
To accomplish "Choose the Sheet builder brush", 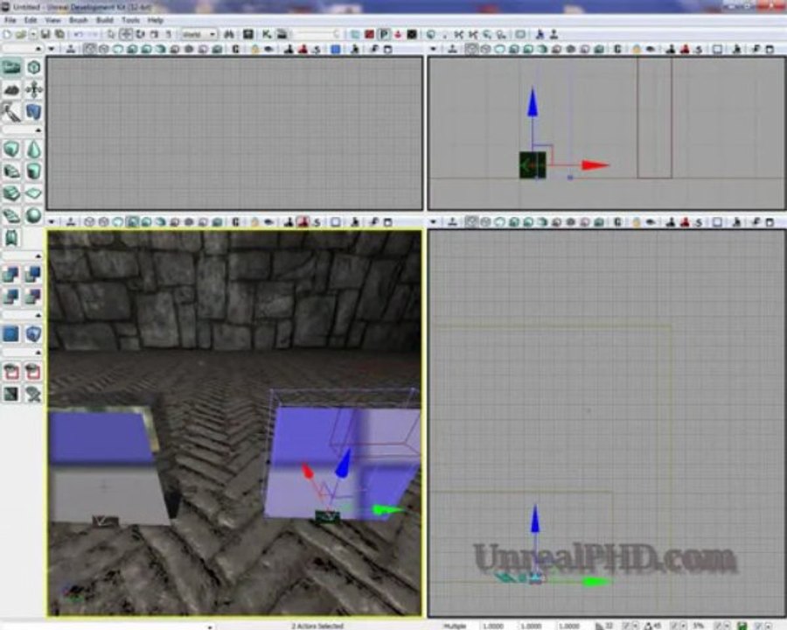I will 33,193.
